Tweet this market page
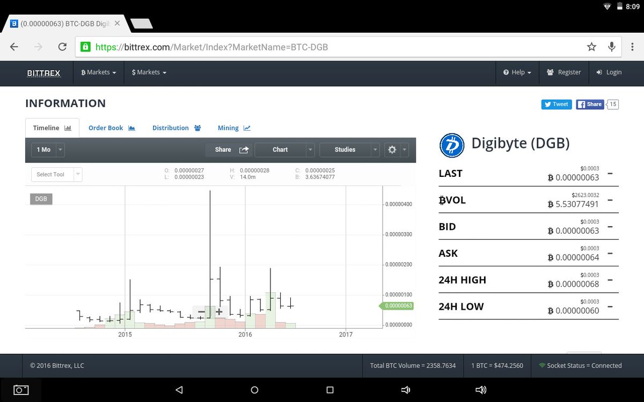Image resolution: width=644 pixels, height=402 pixels. click(557, 105)
